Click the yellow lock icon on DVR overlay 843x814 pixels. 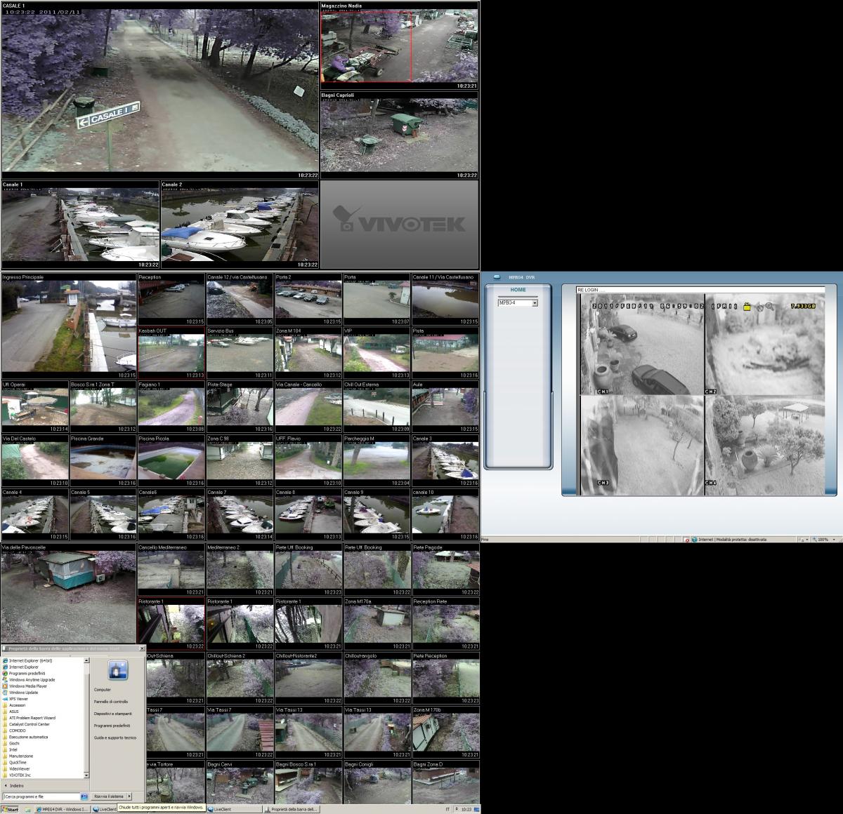click(x=747, y=306)
